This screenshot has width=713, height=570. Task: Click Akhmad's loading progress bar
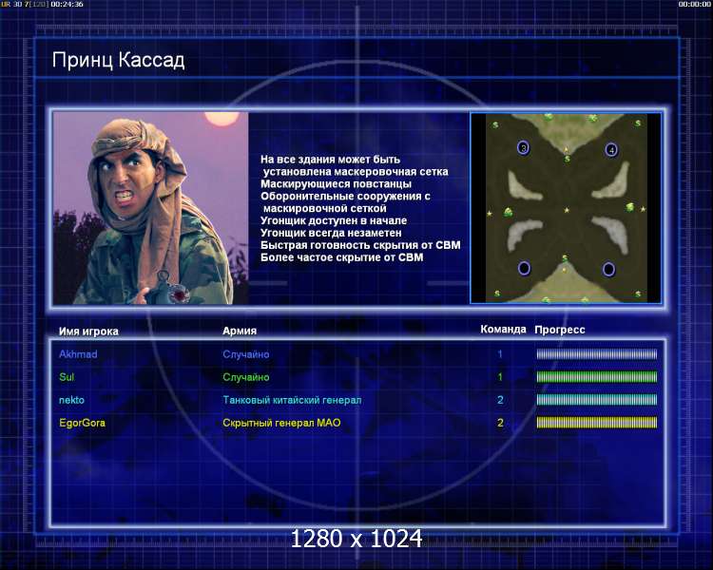pos(597,354)
